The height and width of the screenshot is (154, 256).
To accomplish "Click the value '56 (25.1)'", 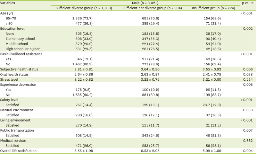I will 213,146.
